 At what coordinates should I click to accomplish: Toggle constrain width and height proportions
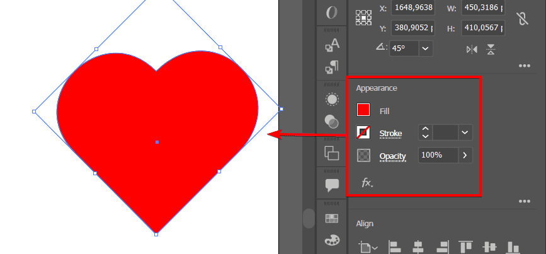tap(521, 18)
